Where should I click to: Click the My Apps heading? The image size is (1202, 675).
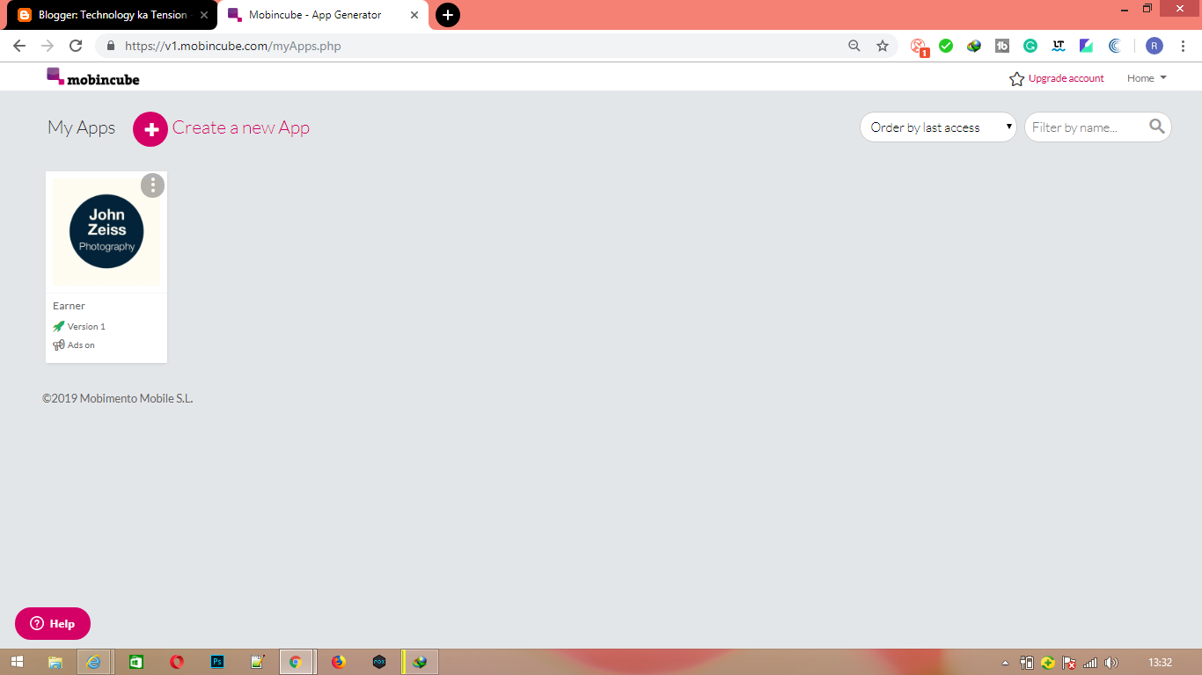(x=81, y=127)
